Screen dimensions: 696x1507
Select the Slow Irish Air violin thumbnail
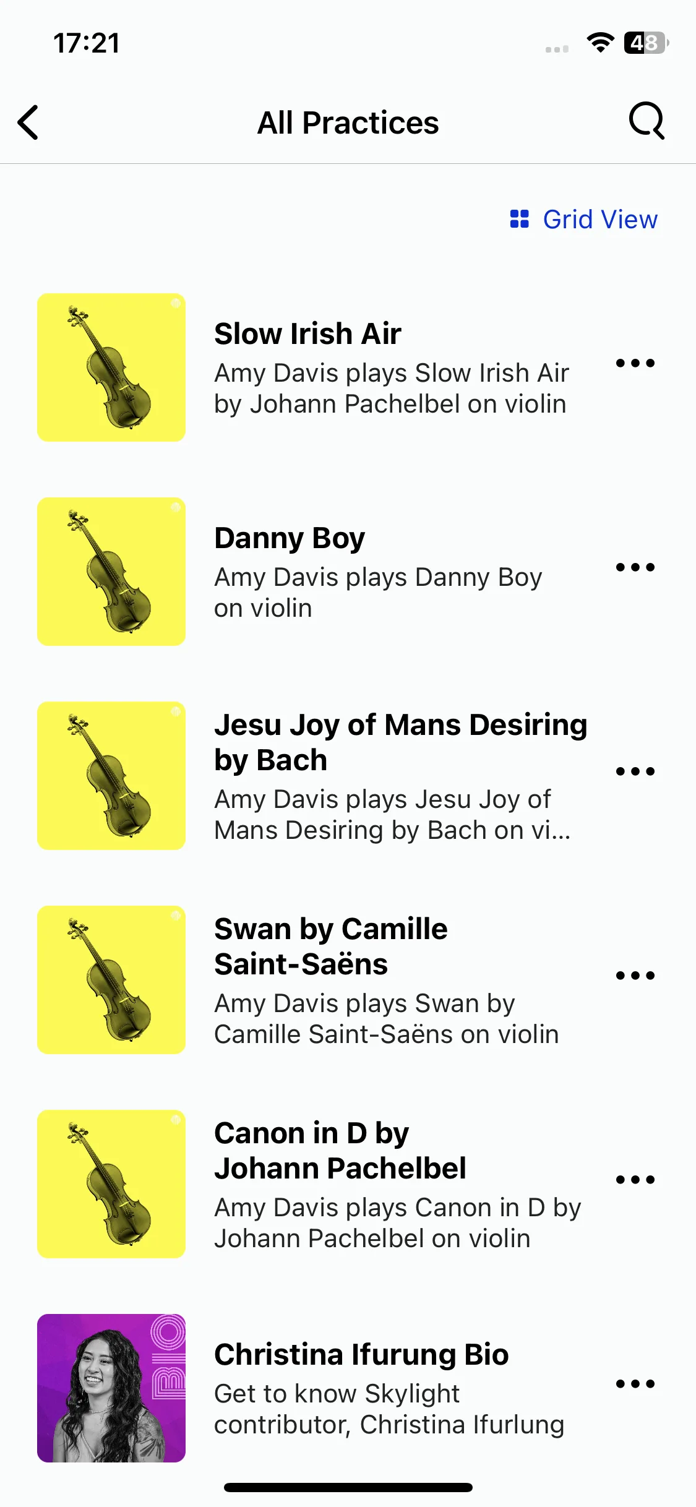tap(111, 367)
